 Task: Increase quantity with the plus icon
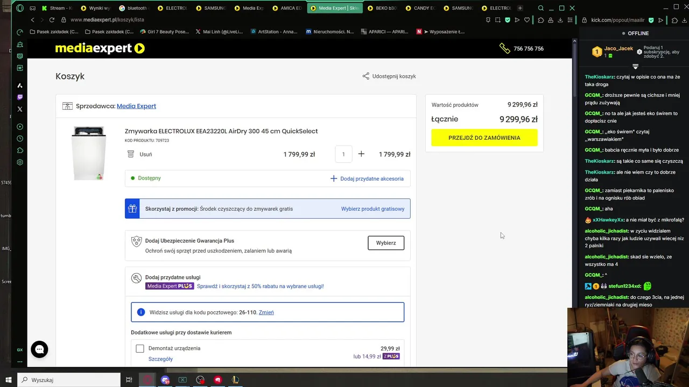pyautogui.click(x=361, y=154)
